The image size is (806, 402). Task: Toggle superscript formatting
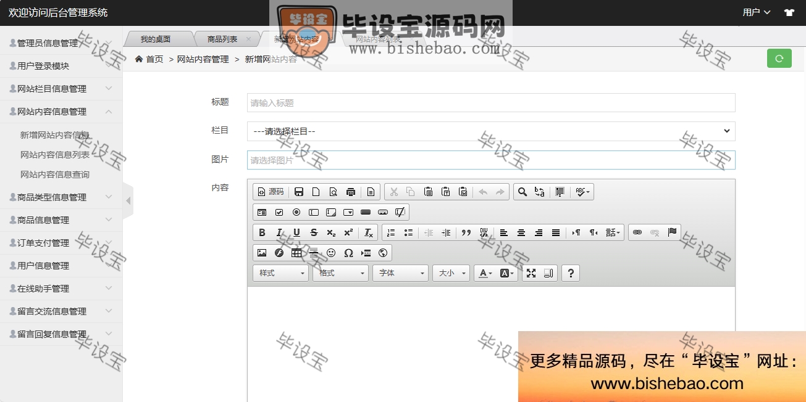tap(348, 232)
